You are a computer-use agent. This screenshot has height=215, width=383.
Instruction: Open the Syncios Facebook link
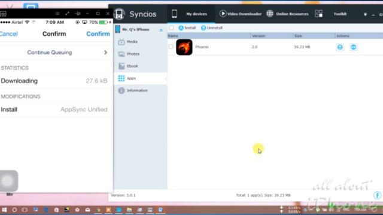click(x=378, y=195)
